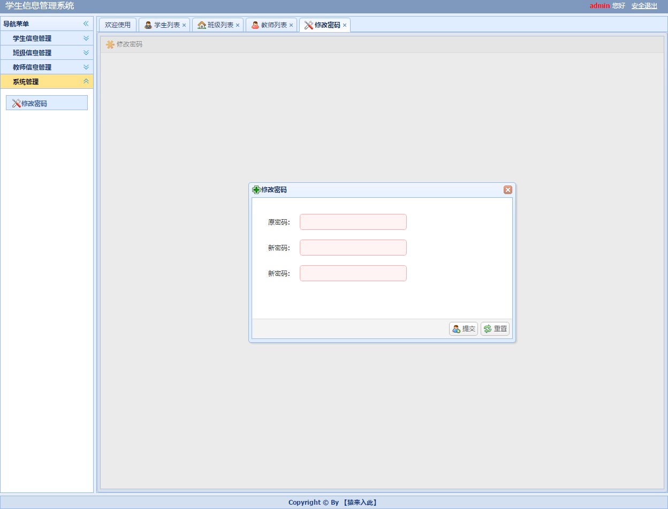Focus the 原密码 input field

coord(353,222)
